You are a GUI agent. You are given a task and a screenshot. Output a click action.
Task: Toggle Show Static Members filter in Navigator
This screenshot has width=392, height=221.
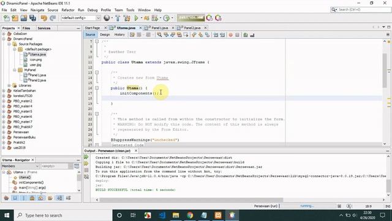point(24,198)
